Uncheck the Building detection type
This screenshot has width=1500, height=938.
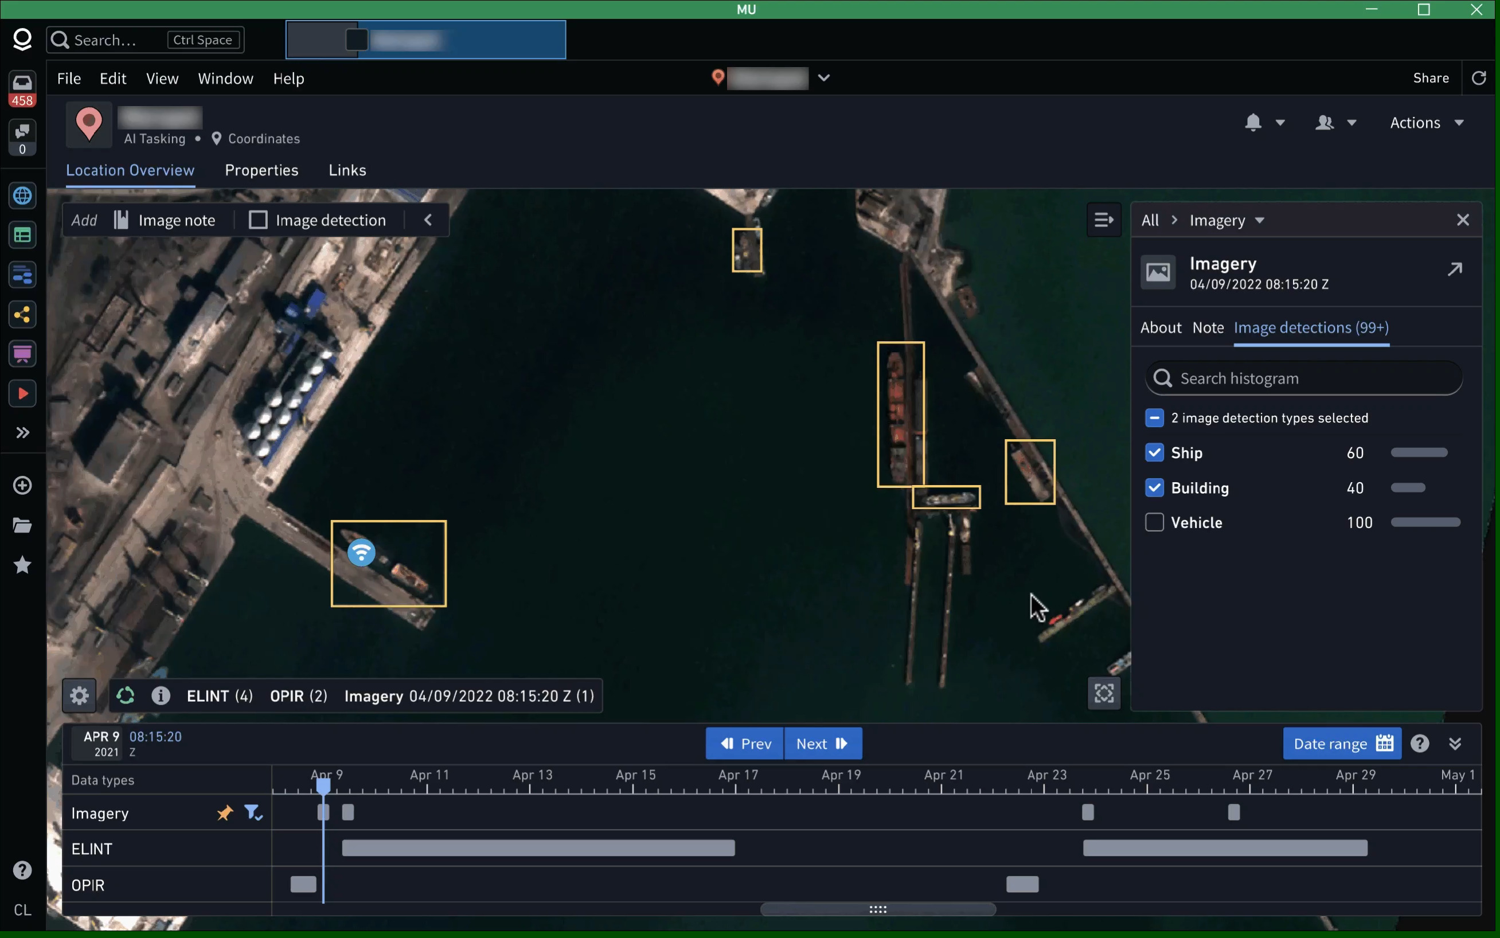coord(1154,488)
